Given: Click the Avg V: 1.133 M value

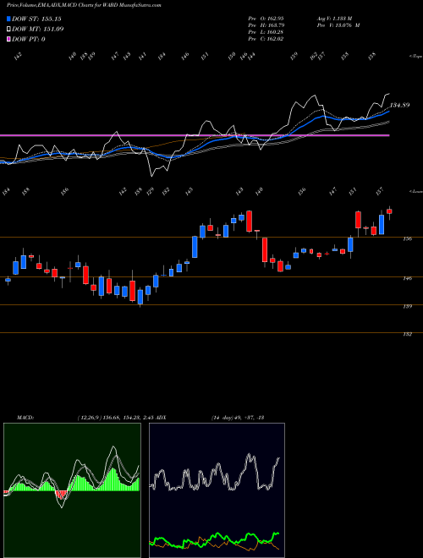Looking at the screenshot, I should [x=334, y=18].
